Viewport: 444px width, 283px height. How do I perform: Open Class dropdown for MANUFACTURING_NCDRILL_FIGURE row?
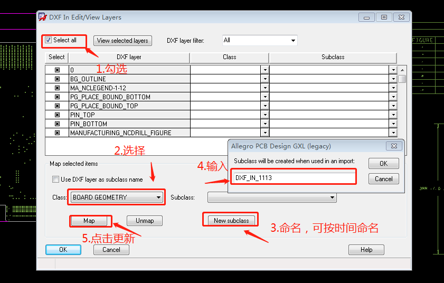pyautogui.click(x=264, y=133)
